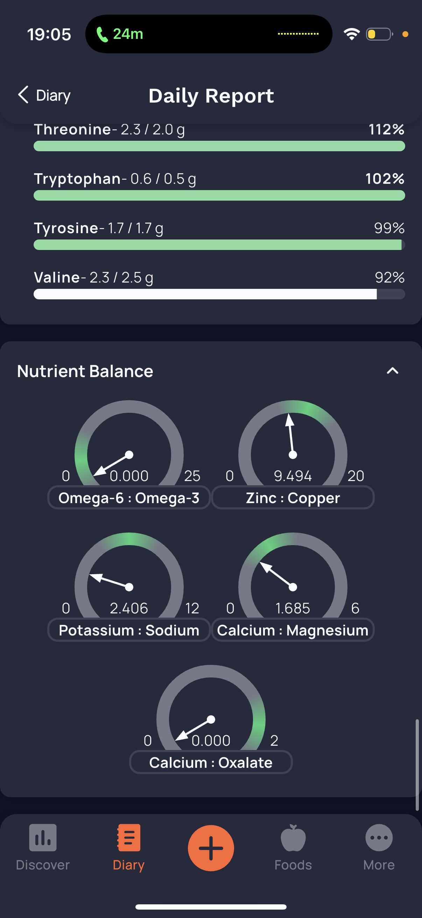Click the vertical scrollbar indicator

[417, 765]
